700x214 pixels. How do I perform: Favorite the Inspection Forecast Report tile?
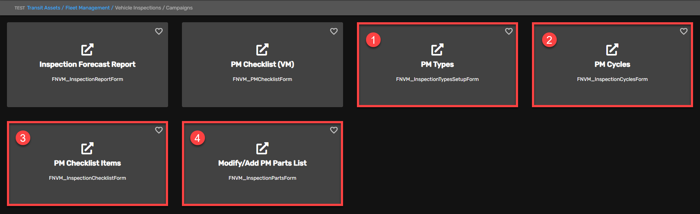coord(159,31)
